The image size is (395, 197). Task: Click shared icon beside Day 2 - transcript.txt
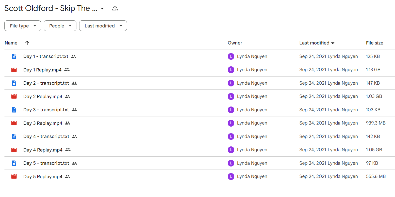74,83
